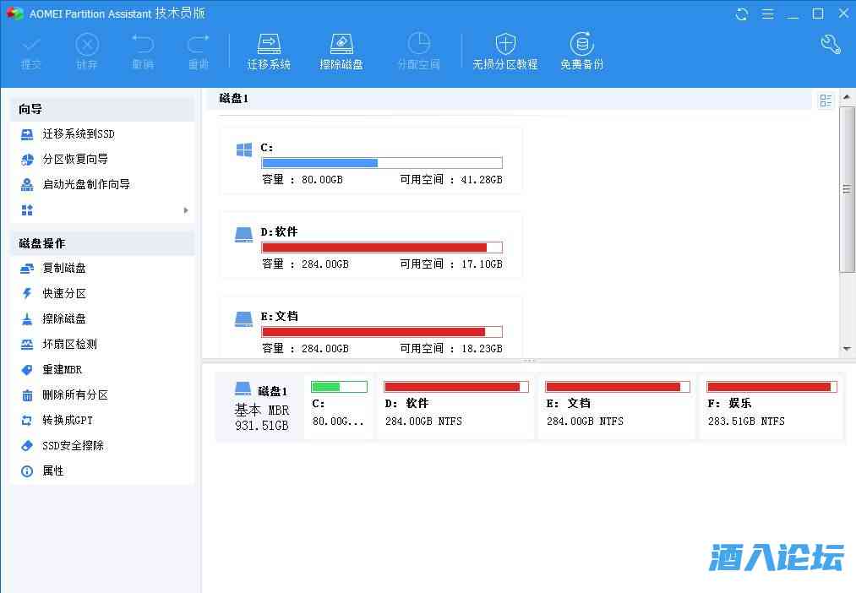
Task: Open the wrench settings icon
Action: tap(830, 45)
